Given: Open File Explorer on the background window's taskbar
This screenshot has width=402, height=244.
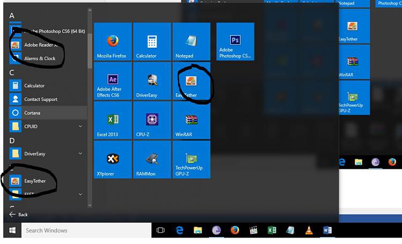Looking at the screenshot, I should click(x=359, y=162).
